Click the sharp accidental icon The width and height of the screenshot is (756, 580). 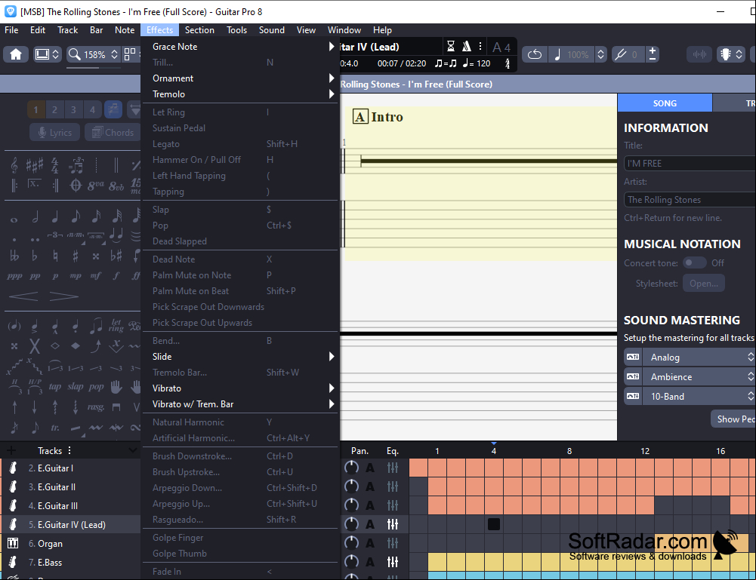(76, 256)
